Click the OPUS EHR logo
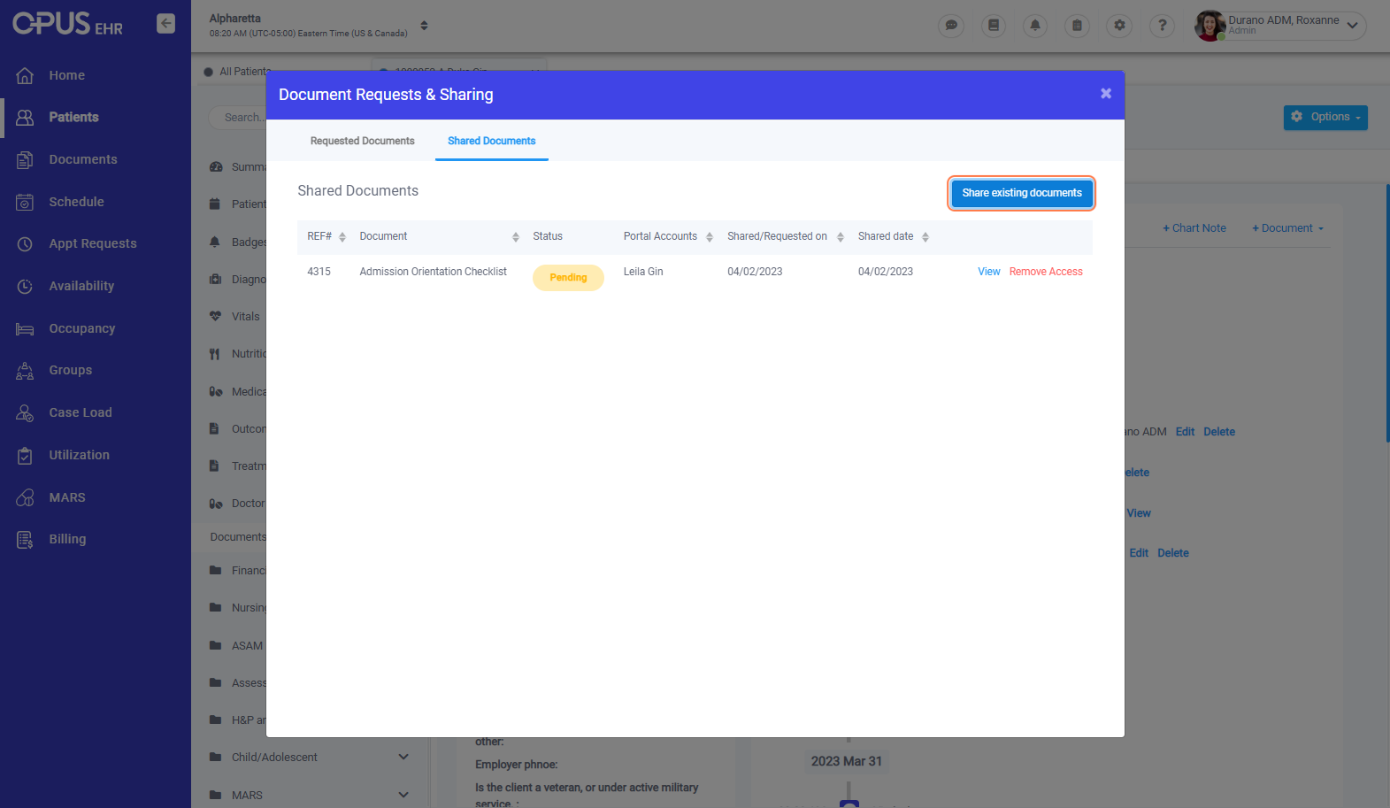The image size is (1390, 808). pos(68,24)
